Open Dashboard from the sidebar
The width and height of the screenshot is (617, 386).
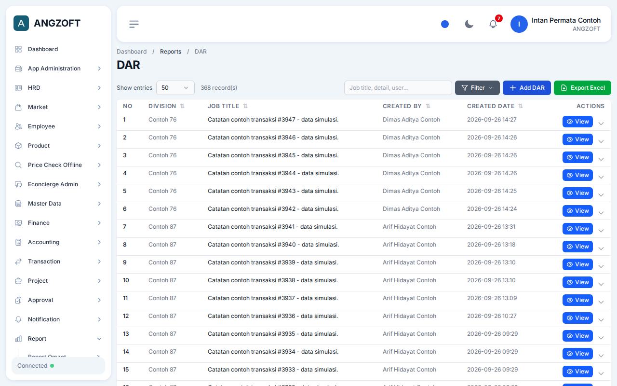(58, 49)
